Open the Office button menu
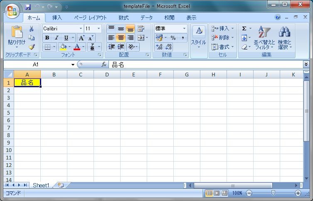 [12, 10]
